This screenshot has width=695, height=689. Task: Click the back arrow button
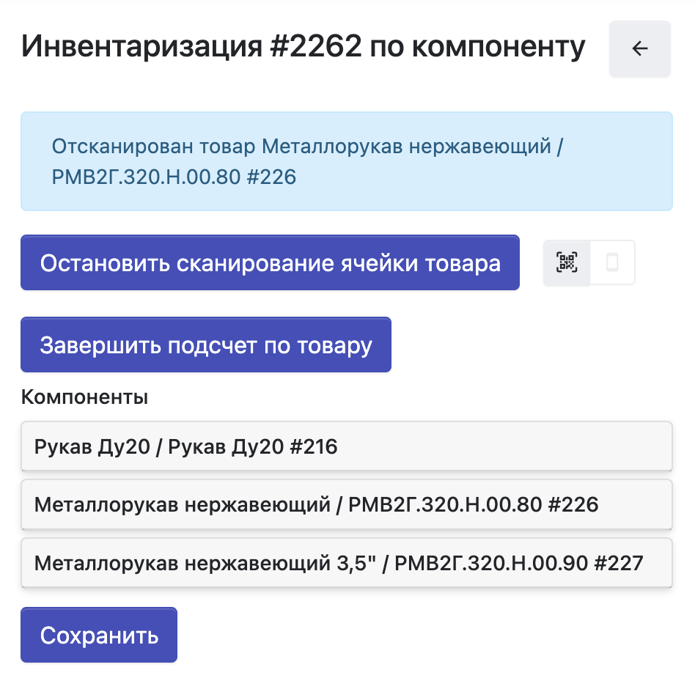coord(639,49)
